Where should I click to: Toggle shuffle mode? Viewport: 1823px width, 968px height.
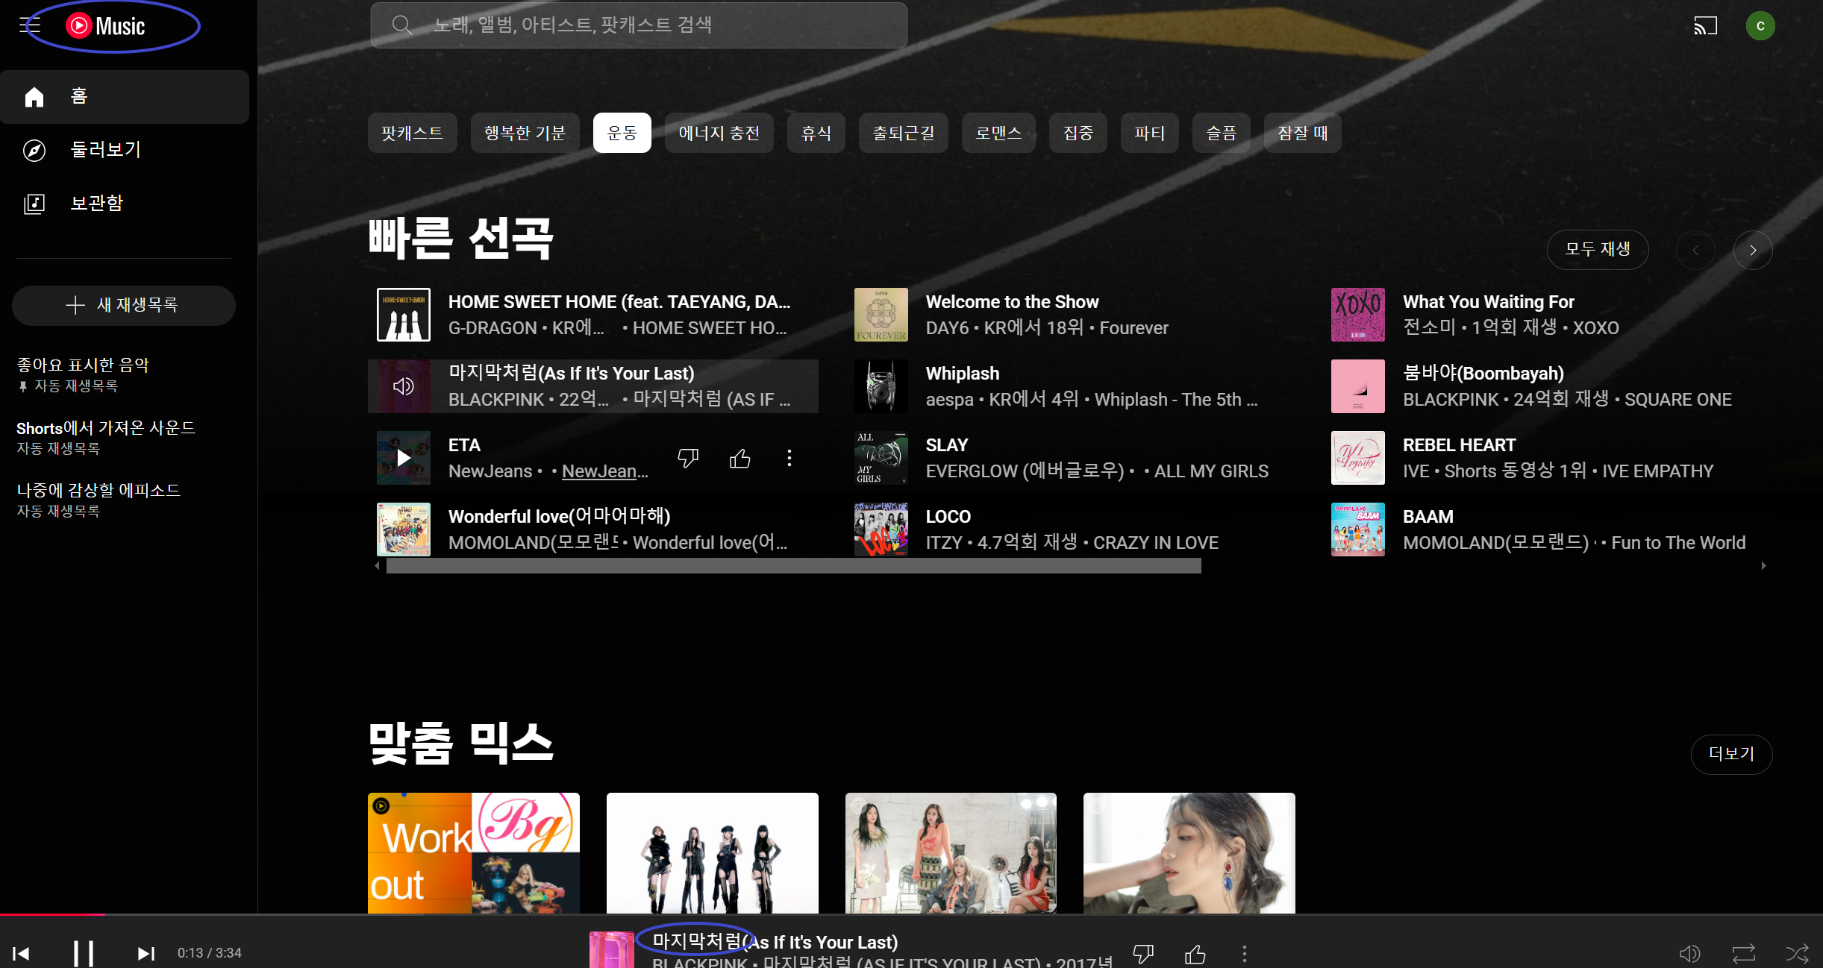point(1797,953)
